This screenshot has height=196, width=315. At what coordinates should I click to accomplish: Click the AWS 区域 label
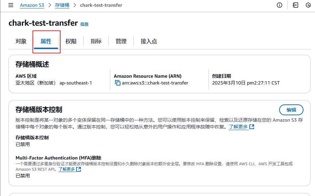(26, 76)
